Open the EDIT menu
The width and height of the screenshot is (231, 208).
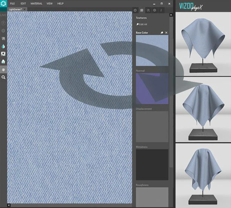[x=23, y=3]
